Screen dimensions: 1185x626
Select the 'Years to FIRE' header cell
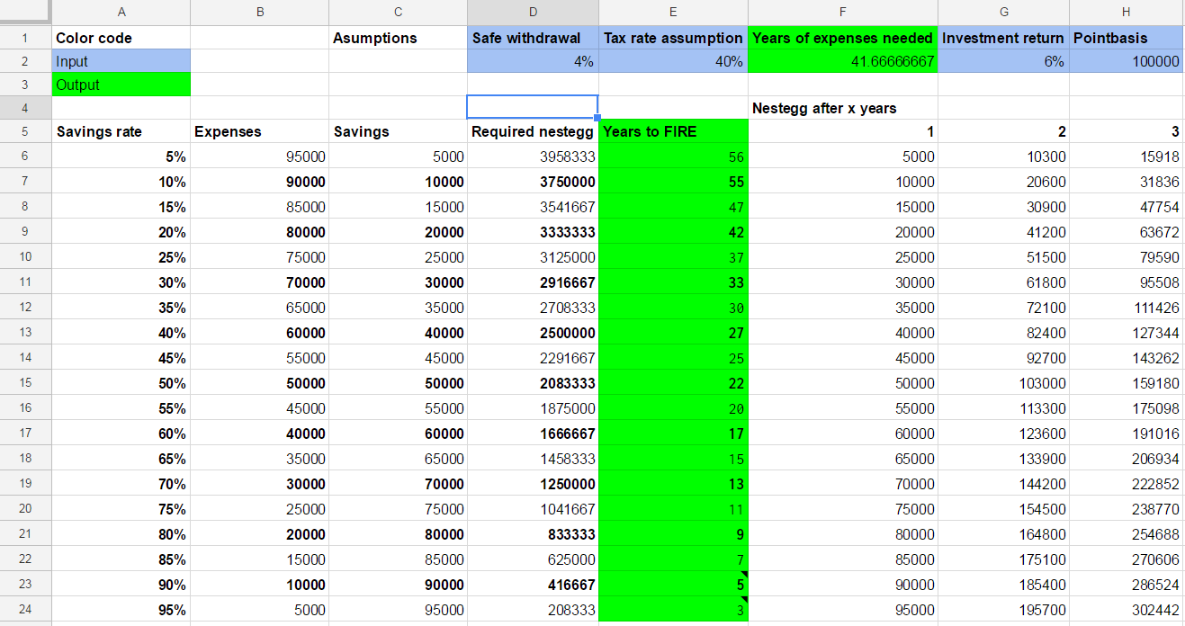coord(673,131)
